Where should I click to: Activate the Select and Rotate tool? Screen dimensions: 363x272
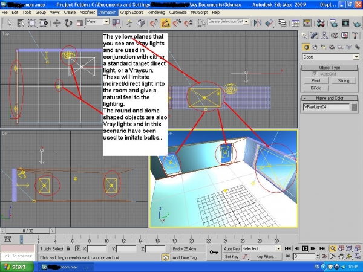(x=68, y=23)
